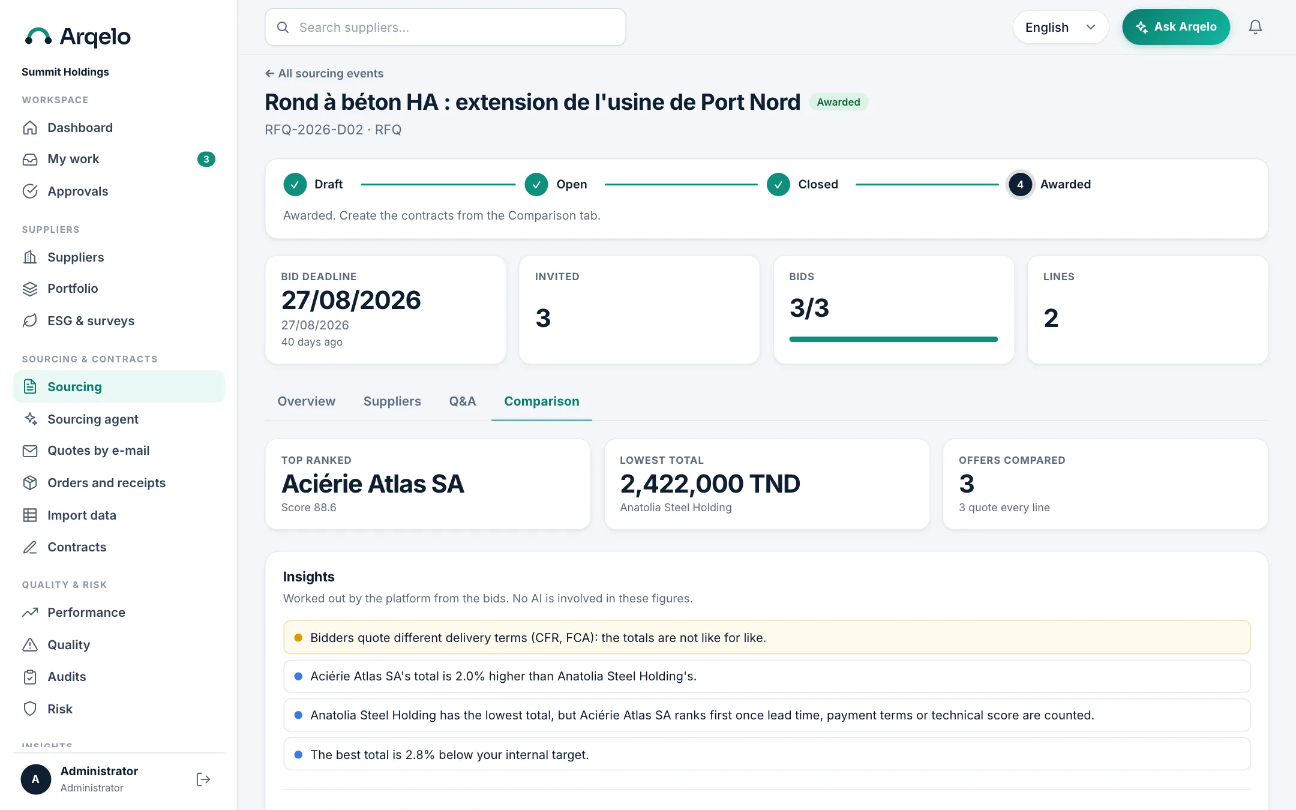Click the RFQ-2026-D02 reference text

(314, 130)
